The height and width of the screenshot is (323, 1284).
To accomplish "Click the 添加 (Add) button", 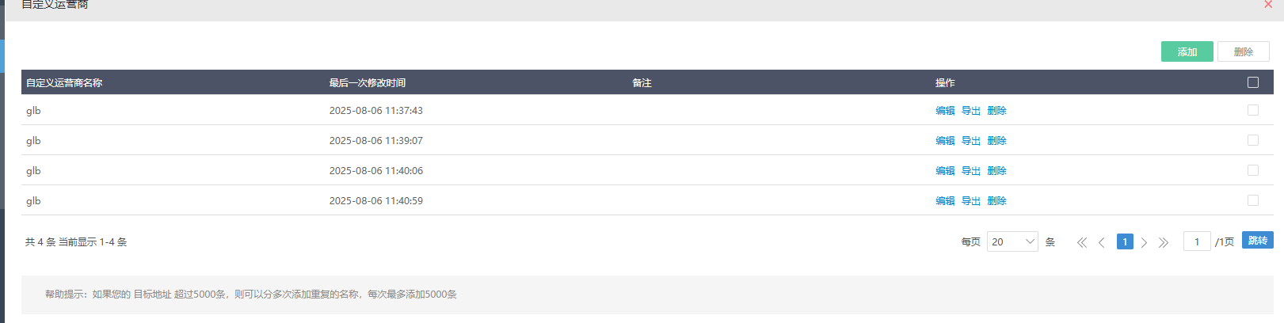I will coord(1187,51).
